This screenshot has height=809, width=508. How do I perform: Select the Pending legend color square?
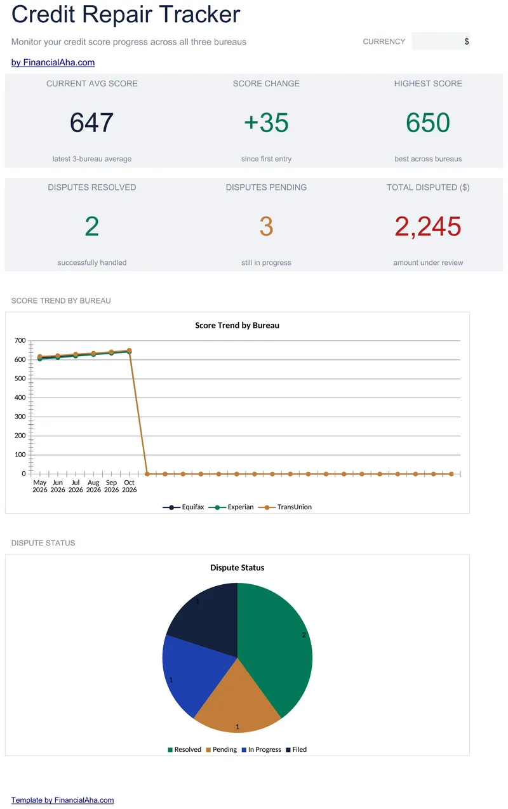(208, 750)
